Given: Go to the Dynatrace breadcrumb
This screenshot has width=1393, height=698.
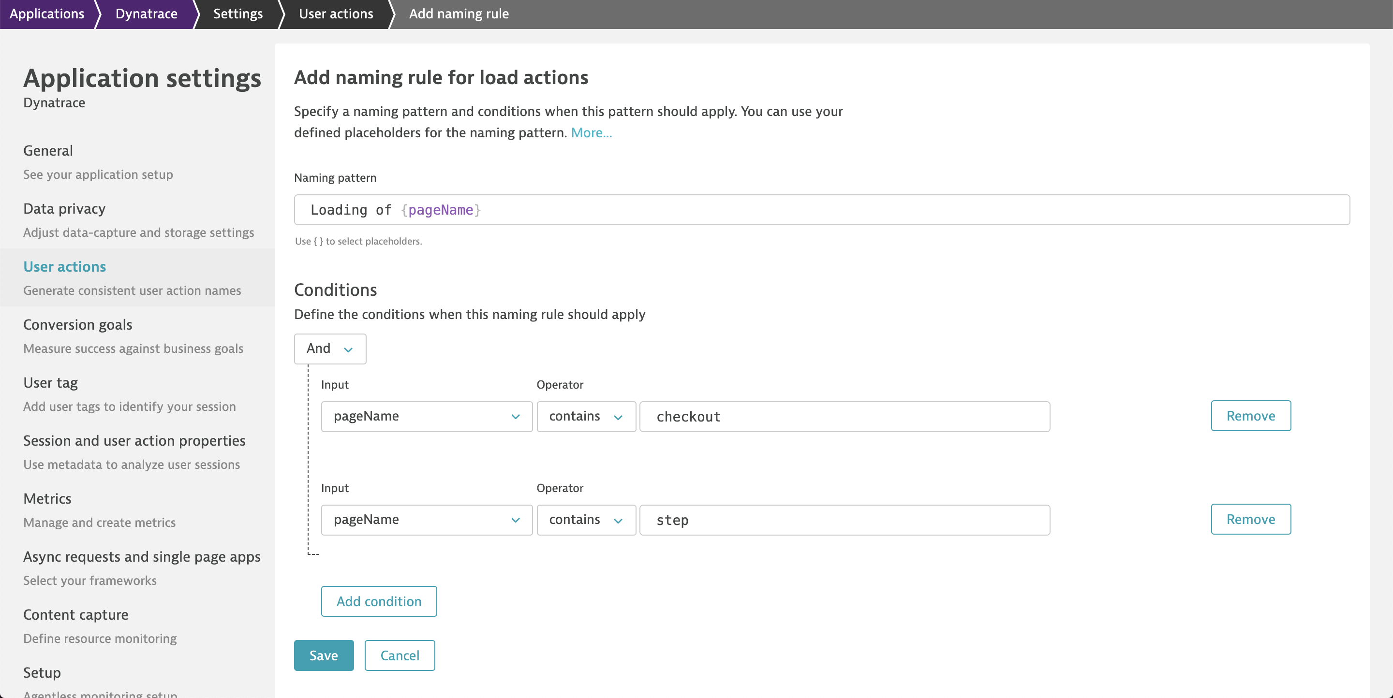Looking at the screenshot, I should coord(146,14).
